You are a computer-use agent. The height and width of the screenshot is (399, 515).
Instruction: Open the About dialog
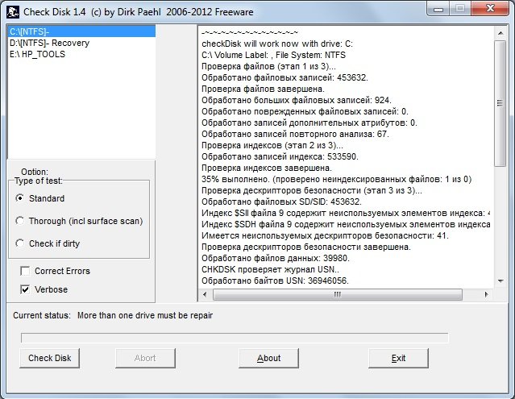tap(268, 358)
